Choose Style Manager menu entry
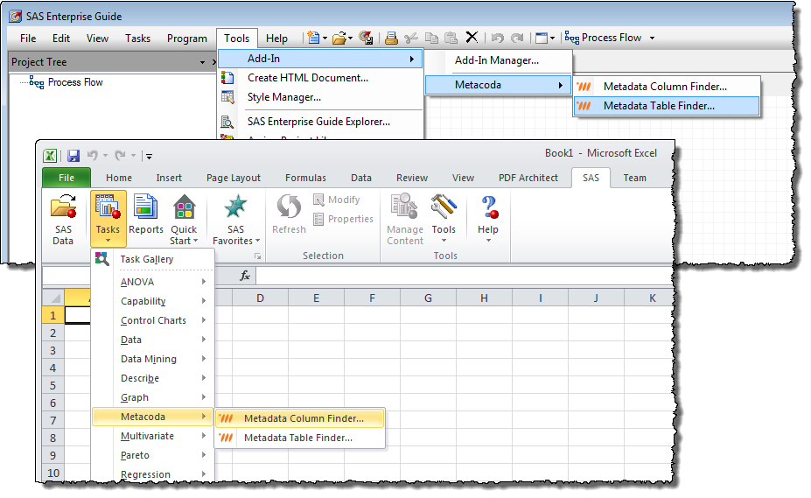Viewport: 811px width, 498px height. pos(321,97)
